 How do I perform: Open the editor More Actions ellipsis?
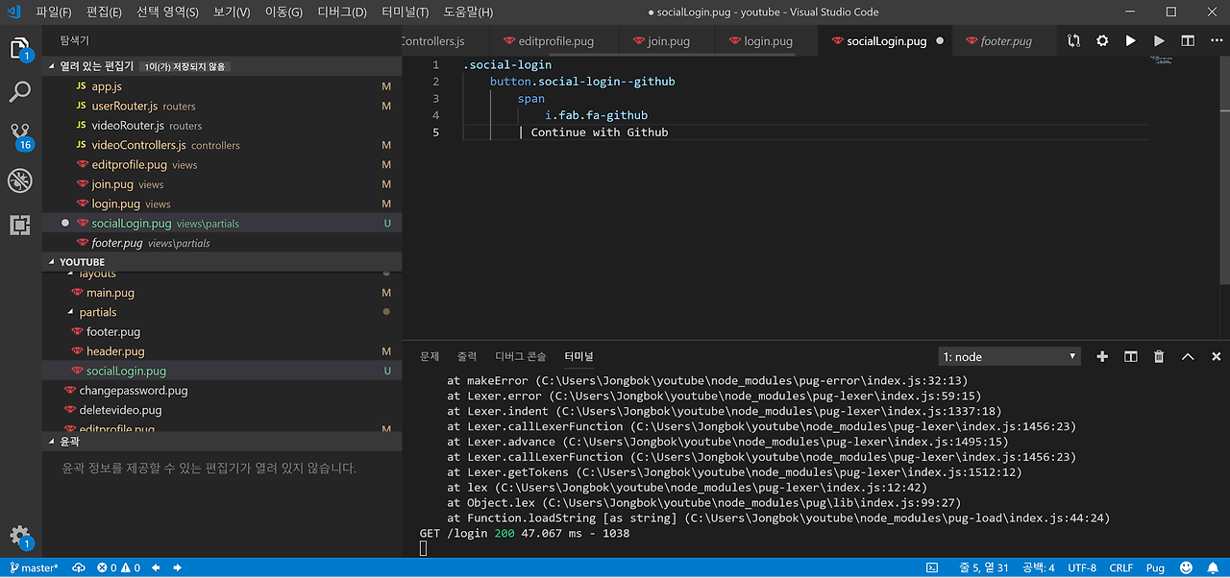coord(1217,41)
